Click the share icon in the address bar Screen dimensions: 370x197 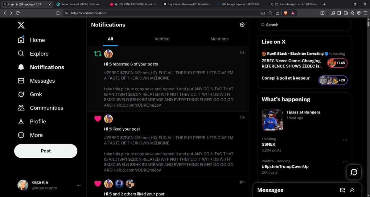(278, 13)
